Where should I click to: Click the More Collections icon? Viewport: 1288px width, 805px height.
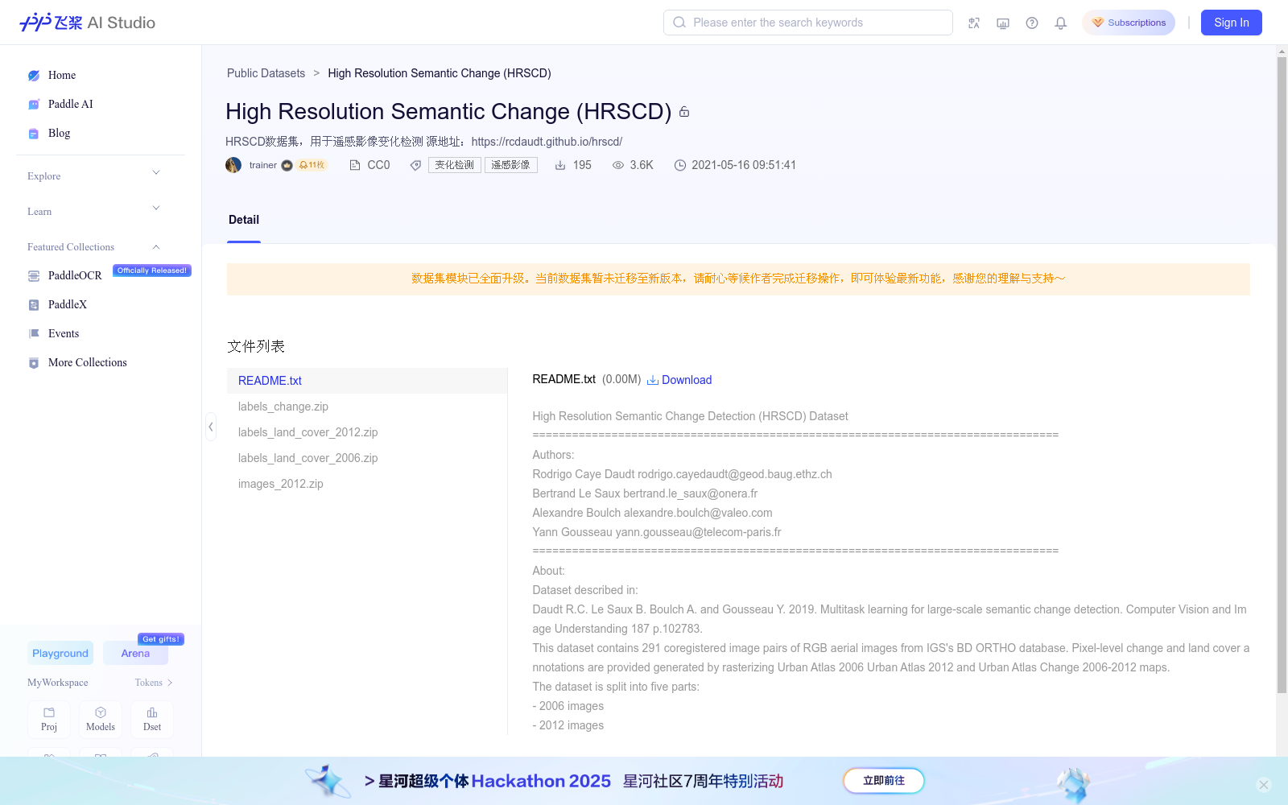tap(34, 363)
